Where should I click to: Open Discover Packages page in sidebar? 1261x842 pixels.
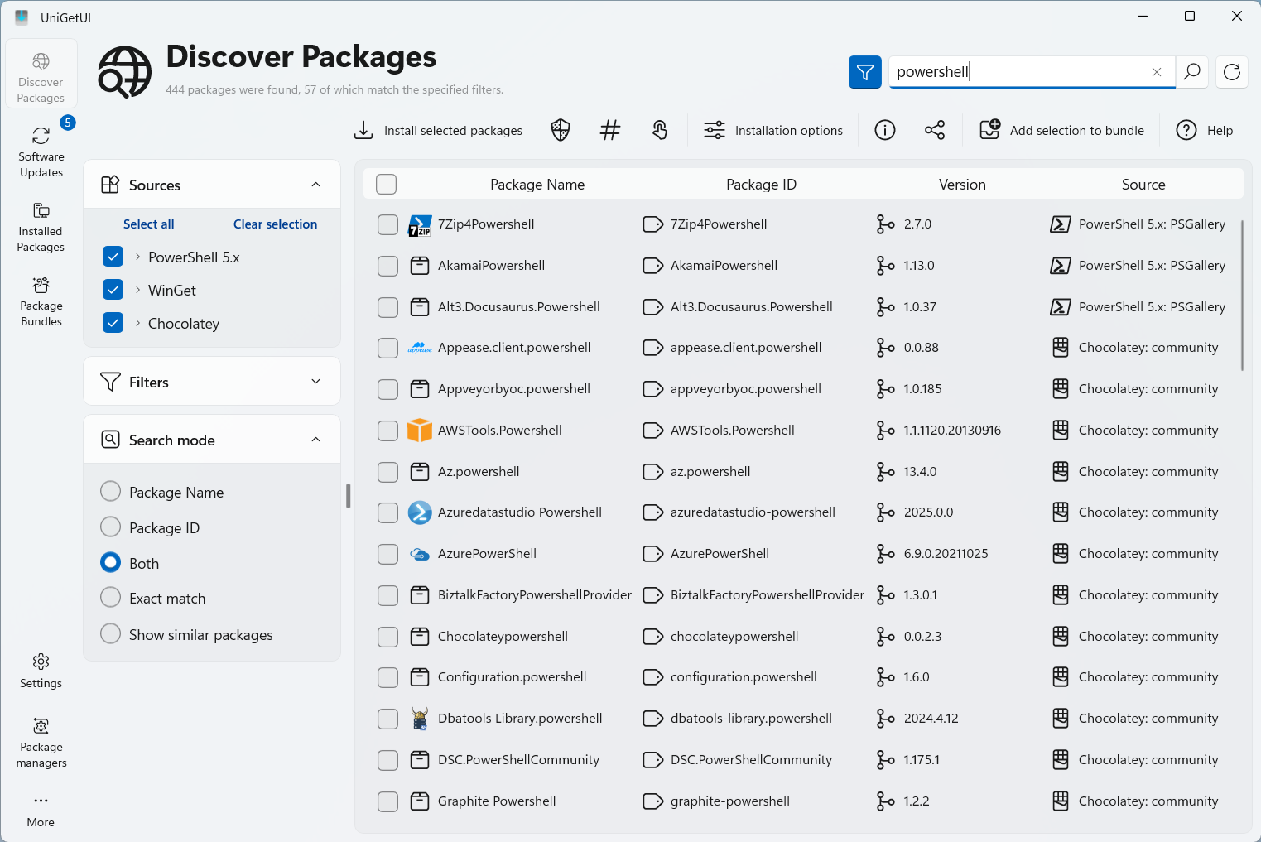[41, 75]
